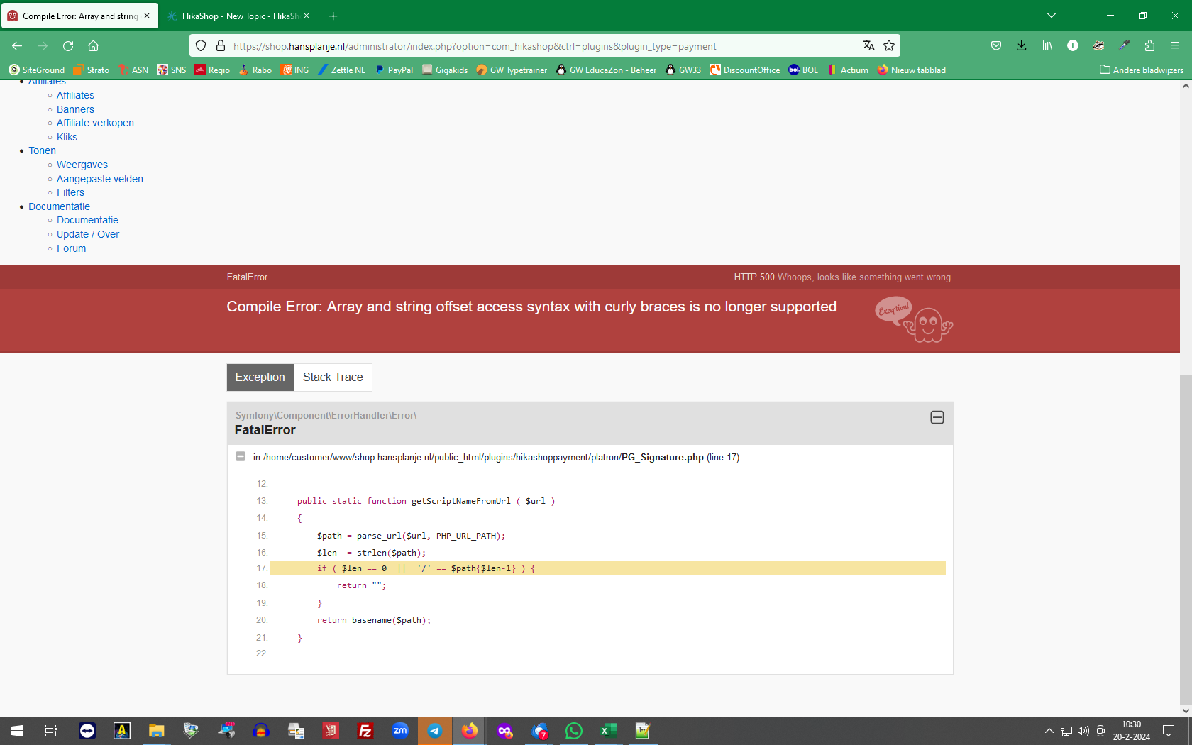Open the DiscountOffice bookmark
The height and width of the screenshot is (745, 1192).
tap(744, 70)
